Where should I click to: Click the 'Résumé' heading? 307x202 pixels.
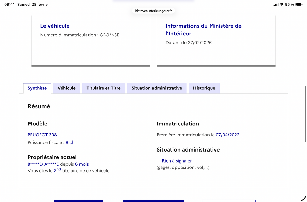[39, 106]
